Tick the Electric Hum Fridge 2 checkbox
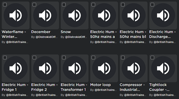This screenshot has height=99, width=179. click(x=34, y=58)
